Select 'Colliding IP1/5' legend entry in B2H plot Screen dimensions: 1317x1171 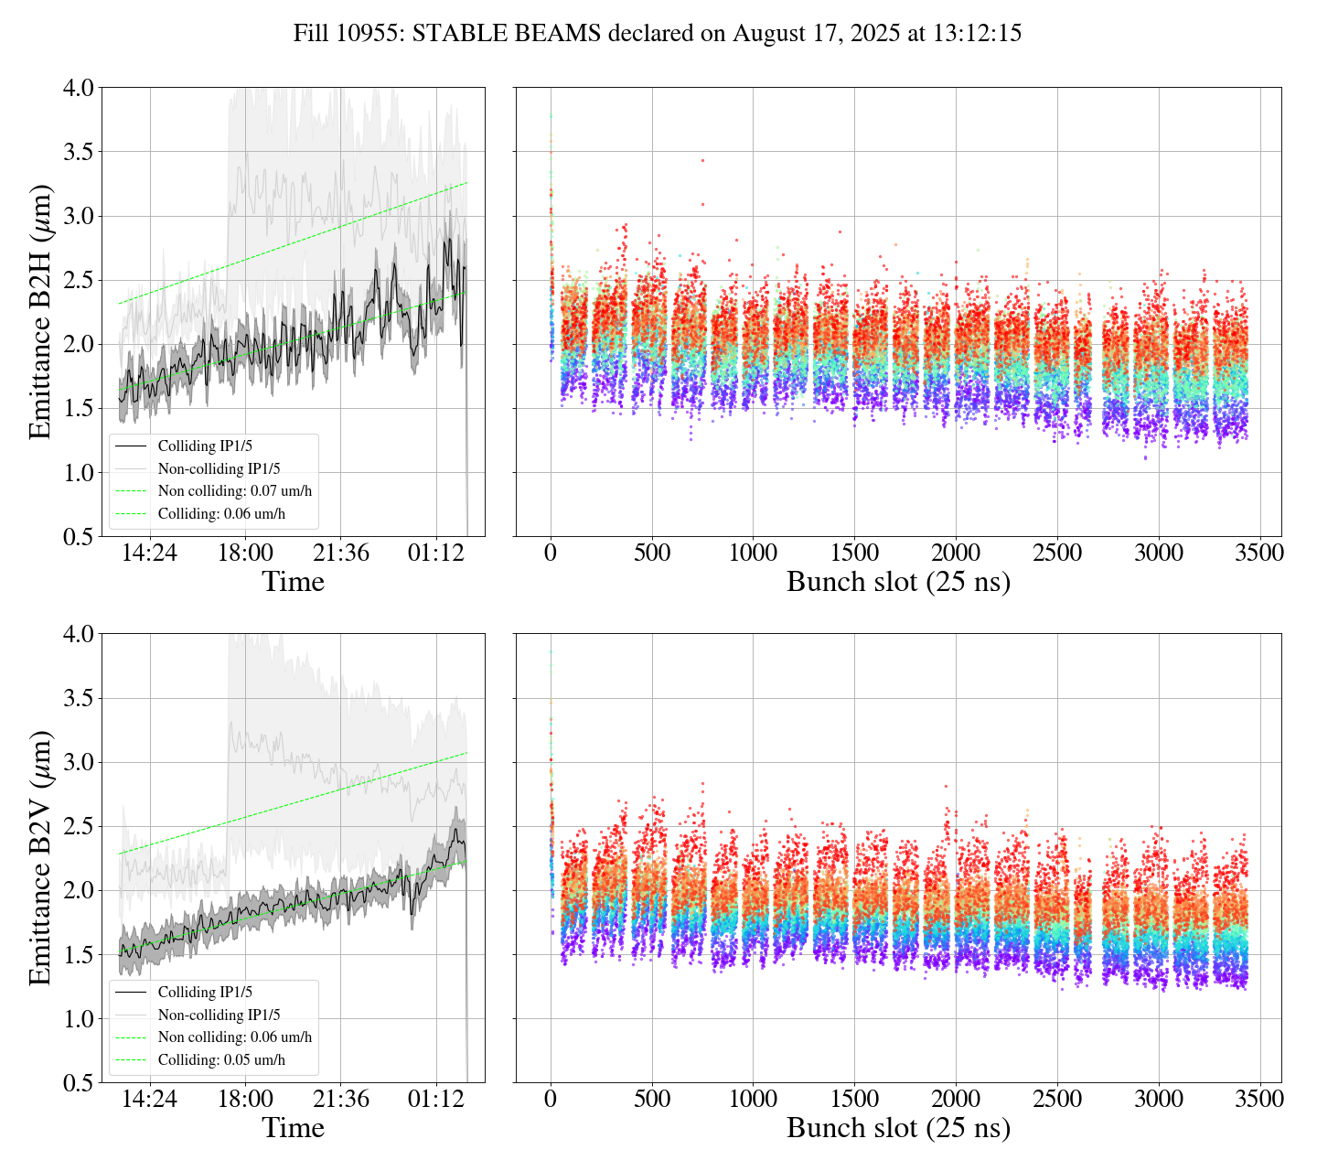205,446
